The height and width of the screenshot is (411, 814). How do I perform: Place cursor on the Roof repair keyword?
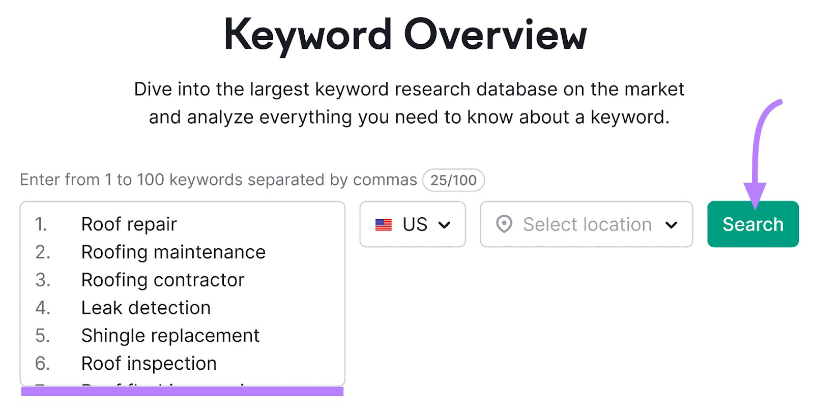click(x=129, y=224)
